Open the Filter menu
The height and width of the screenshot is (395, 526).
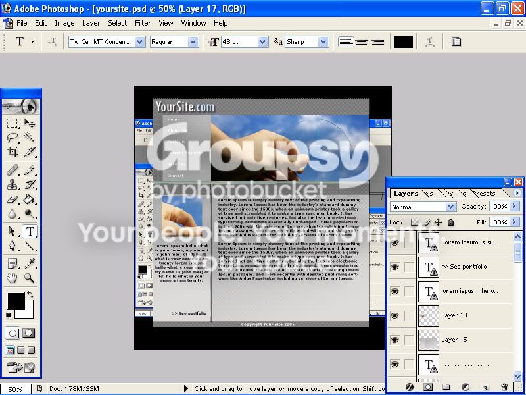pyautogui.click(x=143, y=23)
